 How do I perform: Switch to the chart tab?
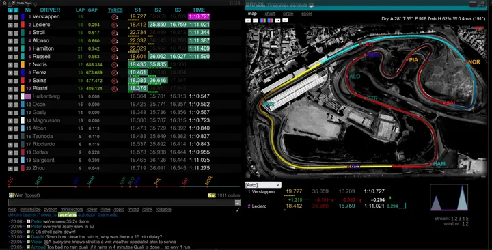pyautogui.click(x=269, y=14)
